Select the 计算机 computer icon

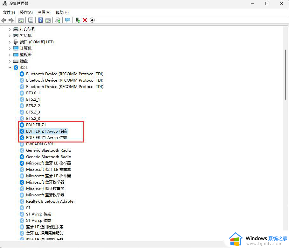tap(16, 48)
